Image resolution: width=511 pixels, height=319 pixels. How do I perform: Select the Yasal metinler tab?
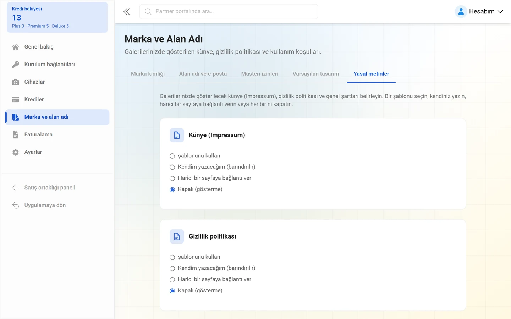pyautogui.click(x=371, y=74)
